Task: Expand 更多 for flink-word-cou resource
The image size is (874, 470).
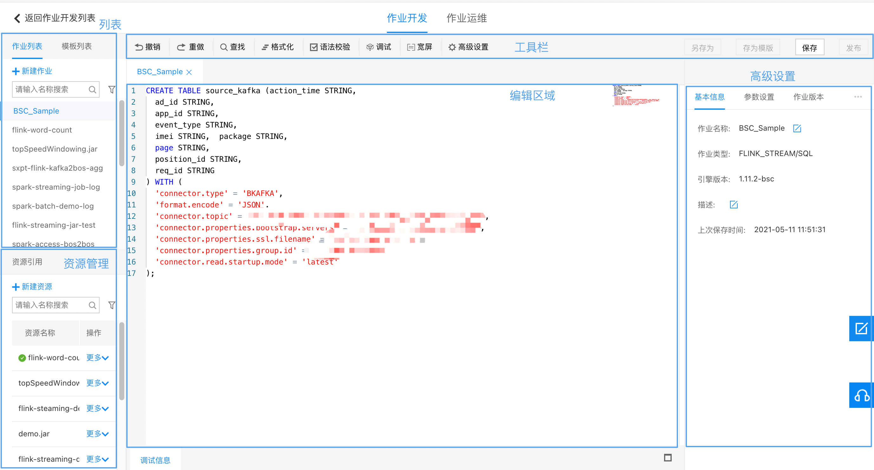Action: coord(97,358)
